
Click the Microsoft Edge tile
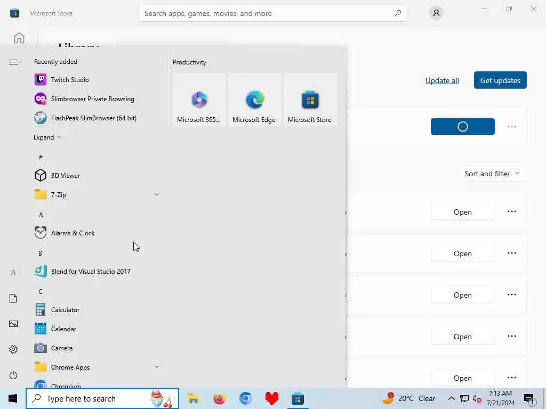[x=254, y=100]
